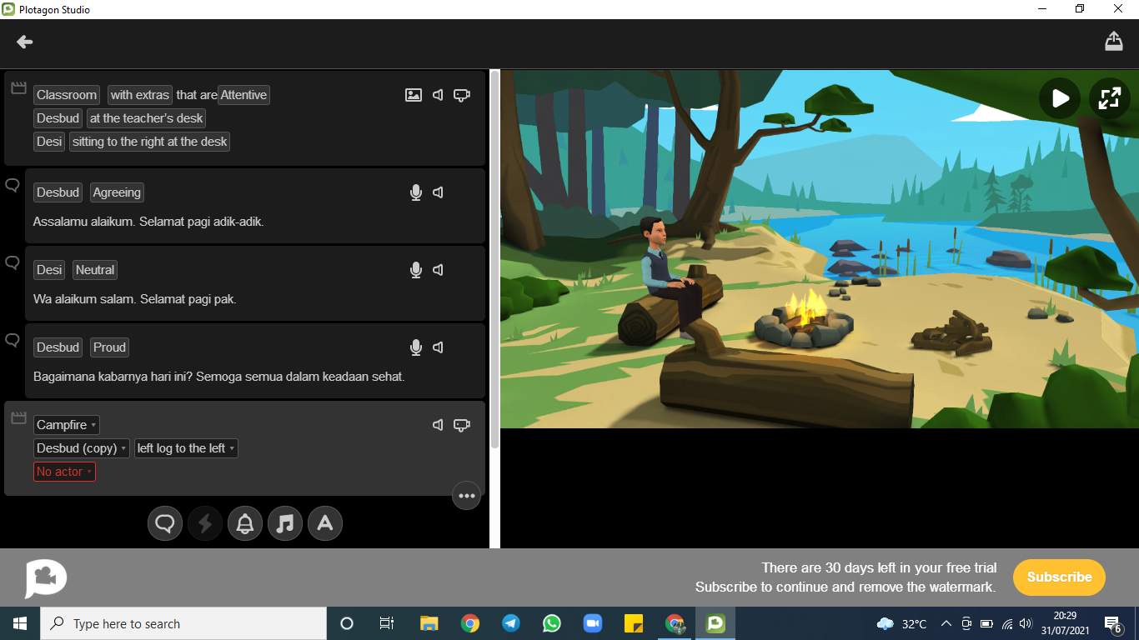This screenshot has height=640, width=1139.
Task: Open the share/export icon at top right
Action: pyautogui.click(x=1114, y=41)
